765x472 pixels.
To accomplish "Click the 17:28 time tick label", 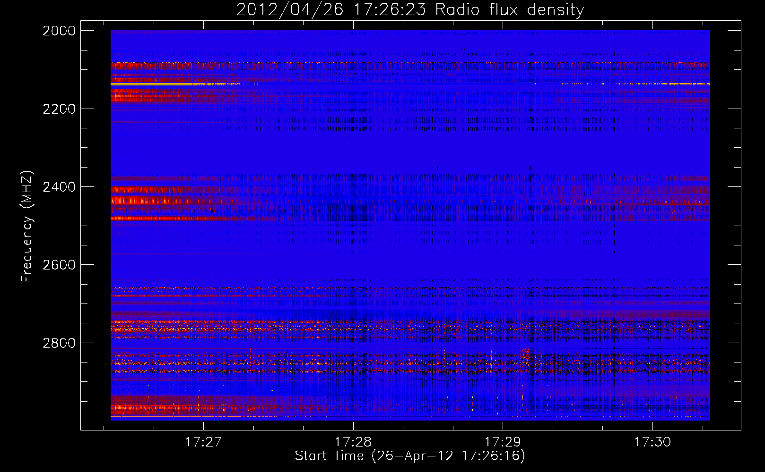I will click(x=353, y=442).
